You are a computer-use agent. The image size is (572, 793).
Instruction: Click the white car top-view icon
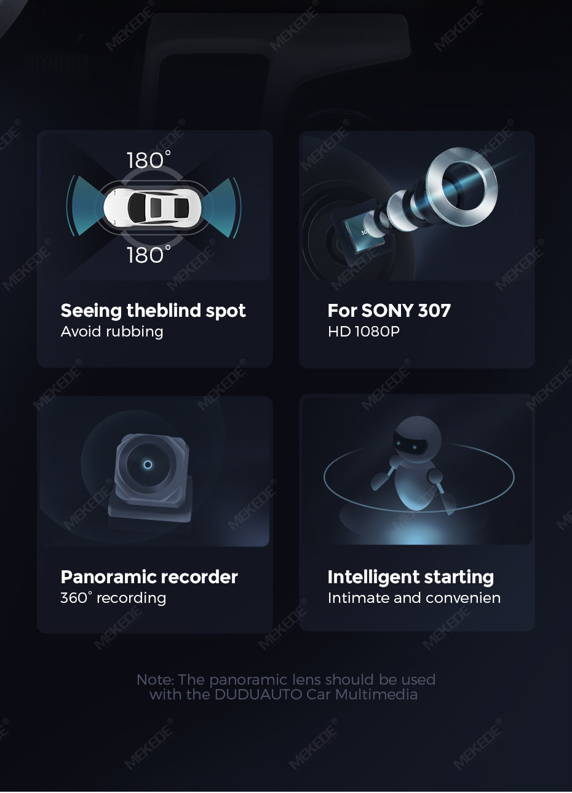pyautogui.click(x=153, y=207)
